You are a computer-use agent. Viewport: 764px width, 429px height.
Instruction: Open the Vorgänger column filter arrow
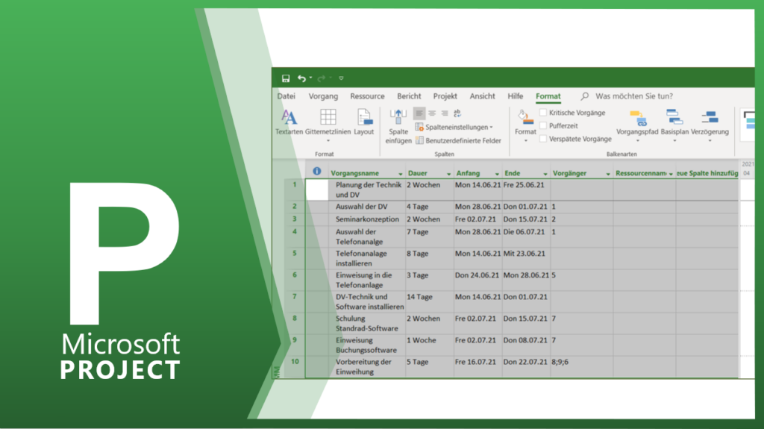click(x=608, y=174)
